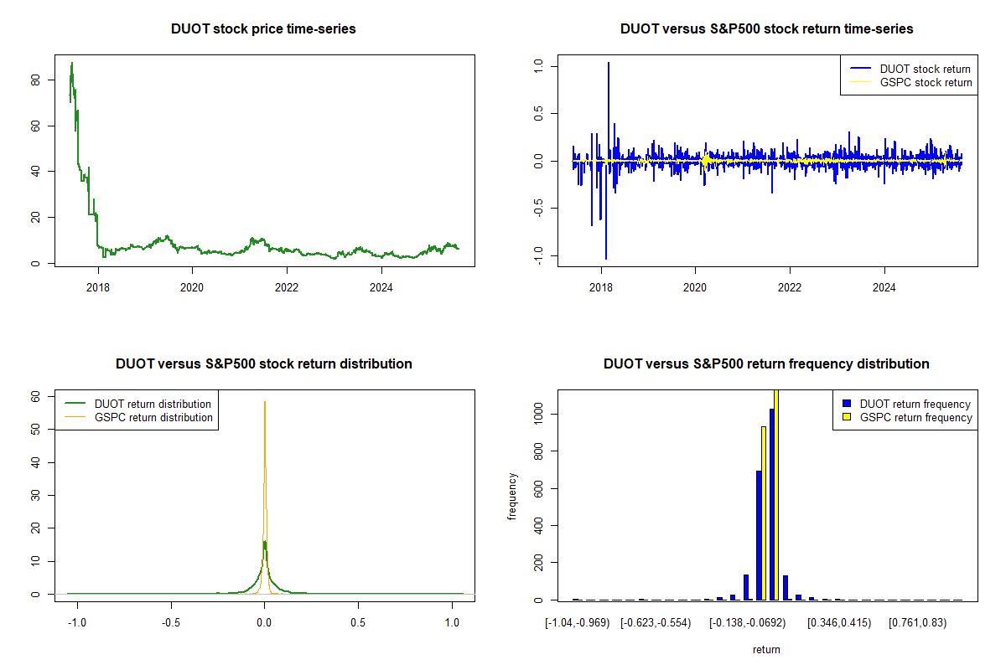Click the stock return time-series chart title
The width and height of the screenshot is (1006, 670).
tap(766, 29)
